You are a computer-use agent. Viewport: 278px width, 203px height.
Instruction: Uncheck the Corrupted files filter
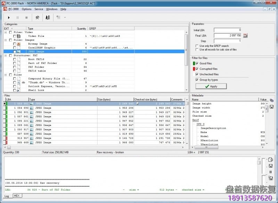(197, 69)
